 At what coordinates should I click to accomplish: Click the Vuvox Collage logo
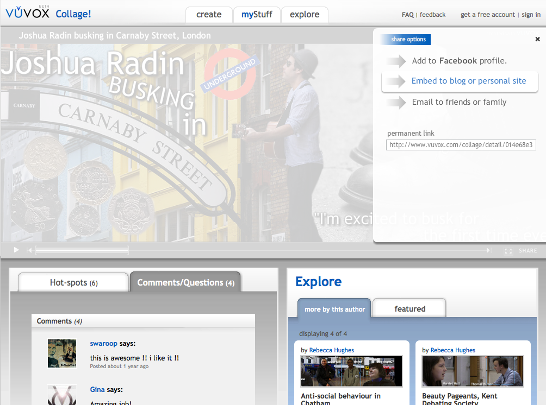(x=48, y=12)
